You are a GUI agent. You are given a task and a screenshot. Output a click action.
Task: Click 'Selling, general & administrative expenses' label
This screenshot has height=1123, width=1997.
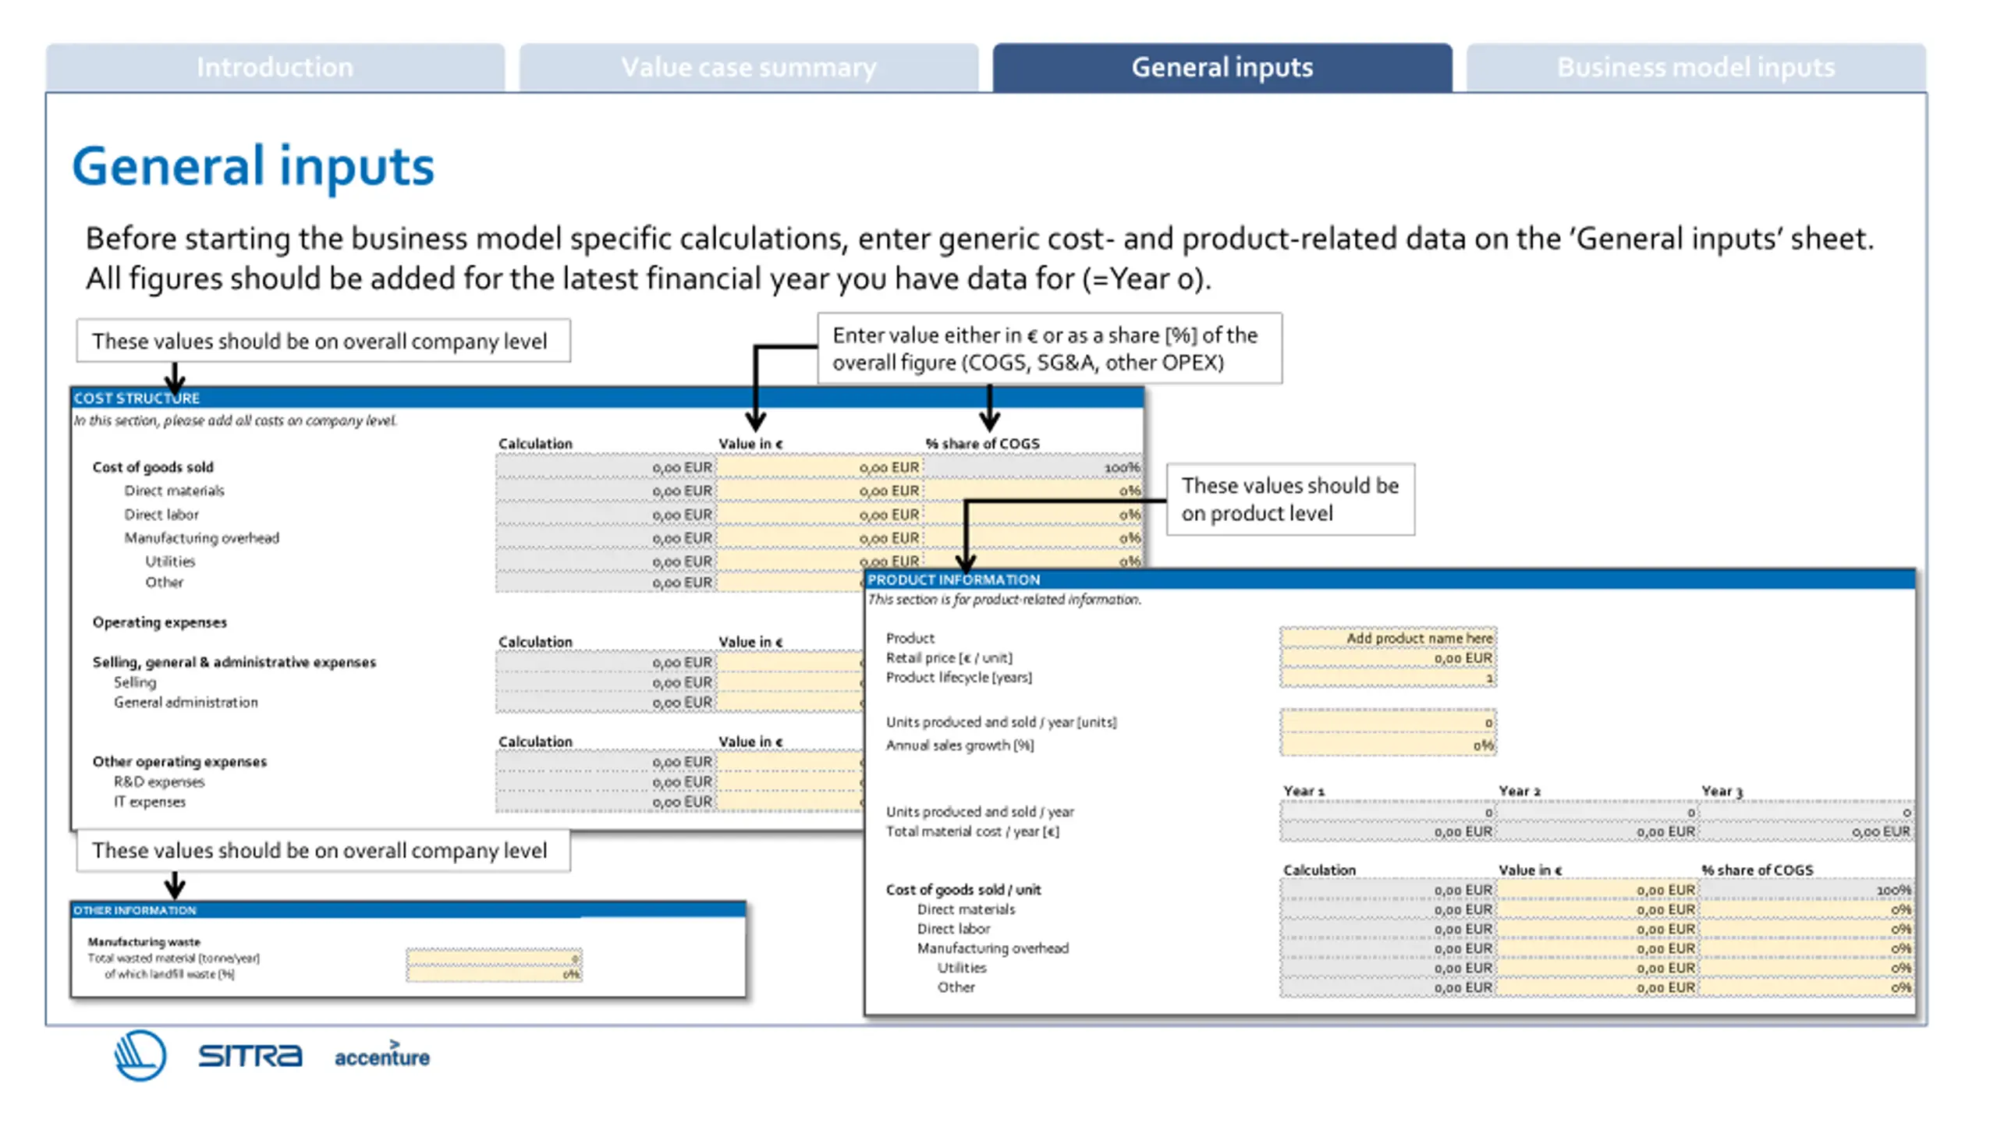pyautogui.click(x=234, y=662)
